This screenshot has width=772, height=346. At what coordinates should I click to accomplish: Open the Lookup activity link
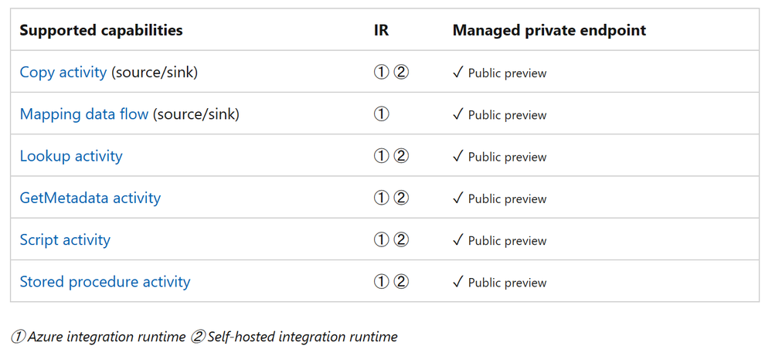pos(71,156)
